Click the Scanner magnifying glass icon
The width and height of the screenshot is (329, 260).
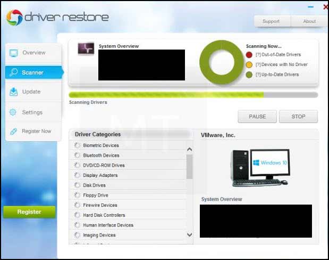14,72
